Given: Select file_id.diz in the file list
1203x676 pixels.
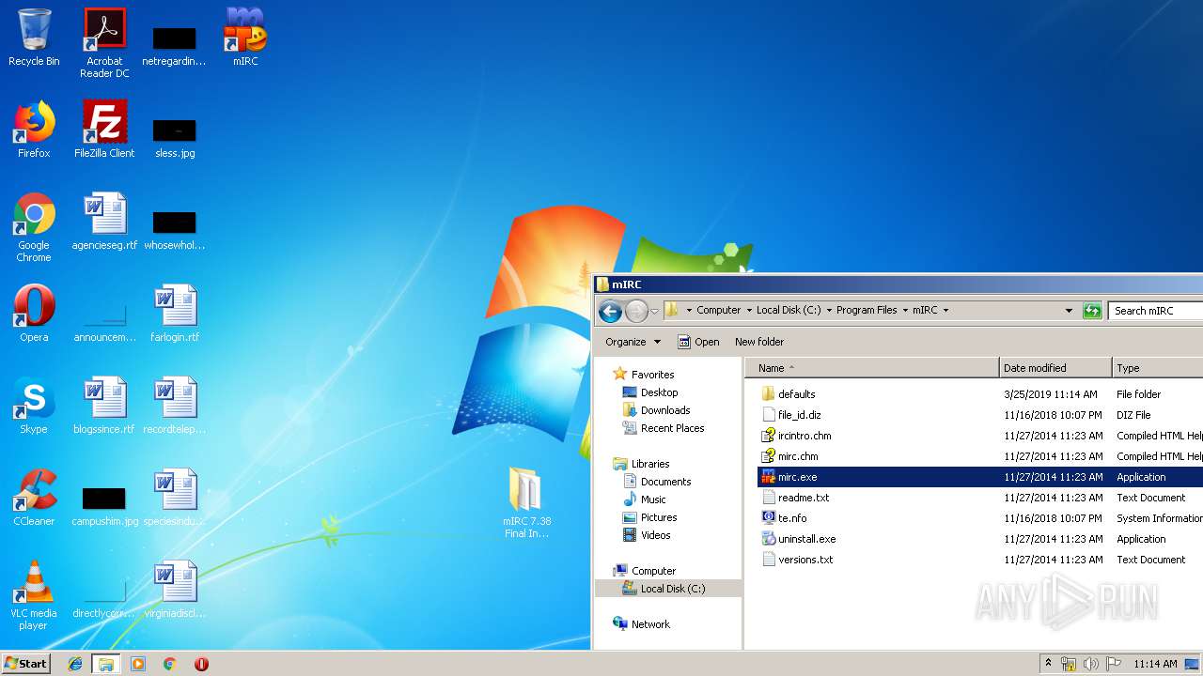Looking at the screenshot, I should coord(799,415).
